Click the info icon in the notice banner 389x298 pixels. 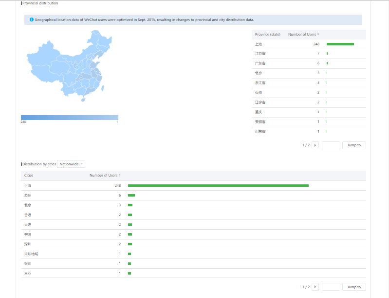[x=32, y=20]
